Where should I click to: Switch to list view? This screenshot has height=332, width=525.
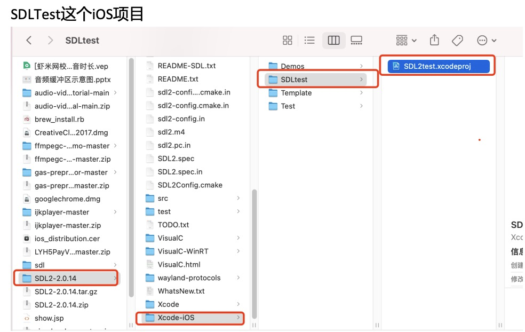309,39
